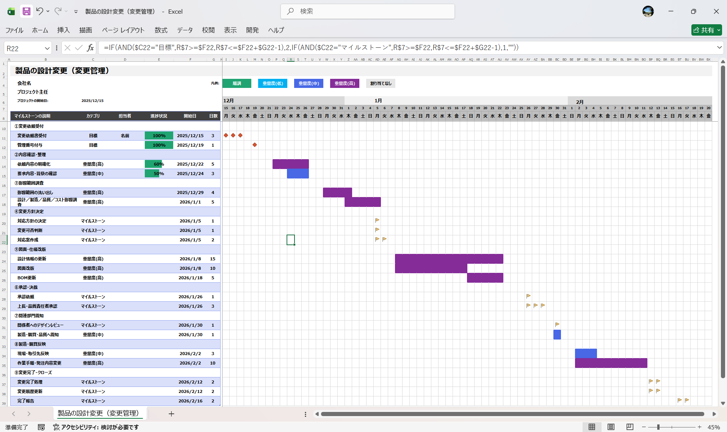This screenshot has width=727, height=432.
Task: Click the Undo arrow icon
Action: [x=40, y=11]
